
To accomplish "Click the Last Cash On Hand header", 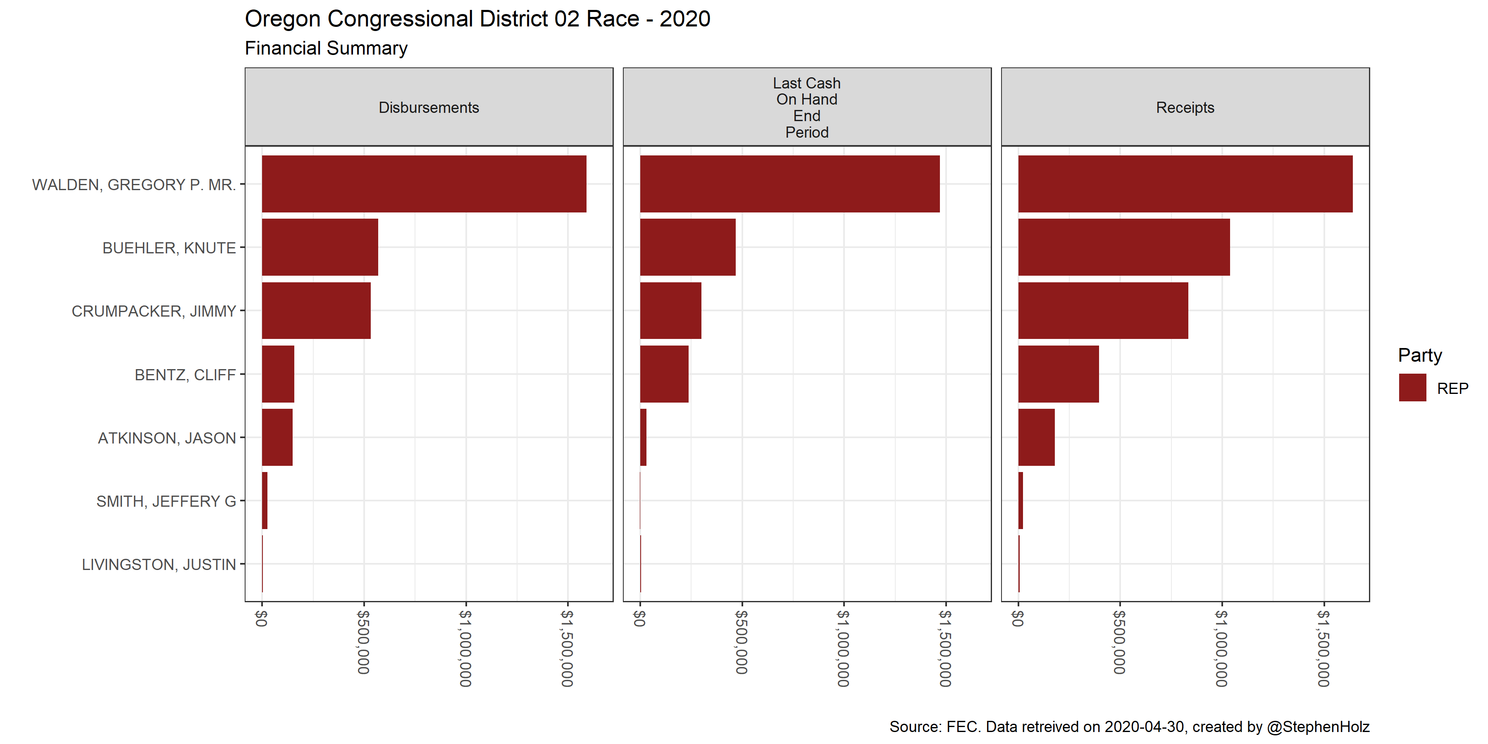I will click(806, 107).
